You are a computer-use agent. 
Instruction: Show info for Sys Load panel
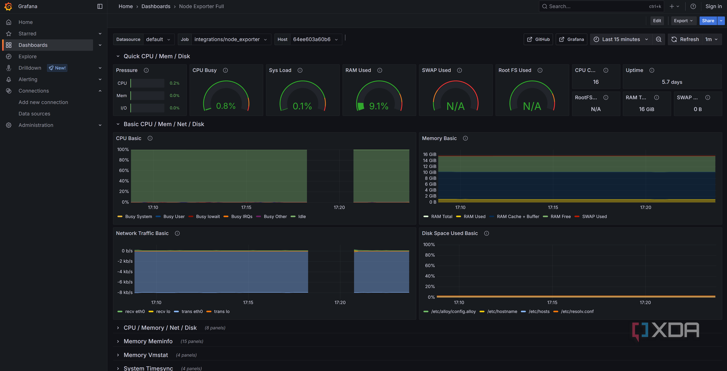pyautogui.click(x=300, y=70)
